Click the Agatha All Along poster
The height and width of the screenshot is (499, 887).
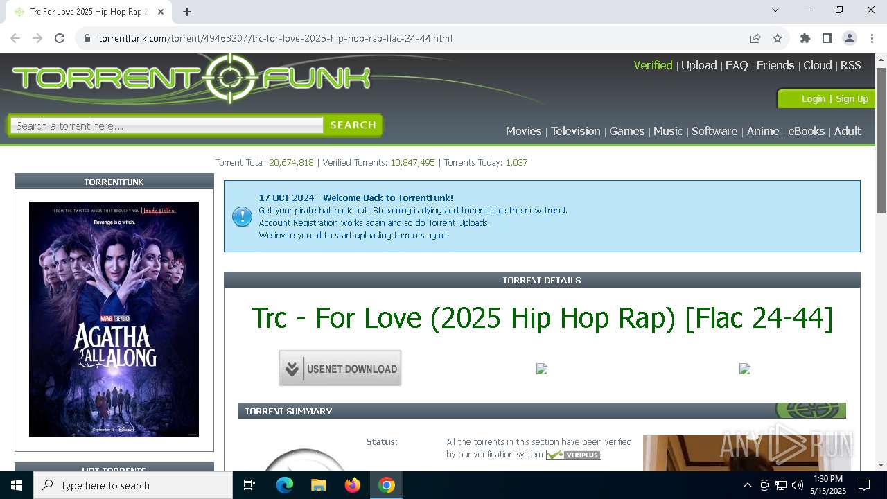click(x=114, y=319)
